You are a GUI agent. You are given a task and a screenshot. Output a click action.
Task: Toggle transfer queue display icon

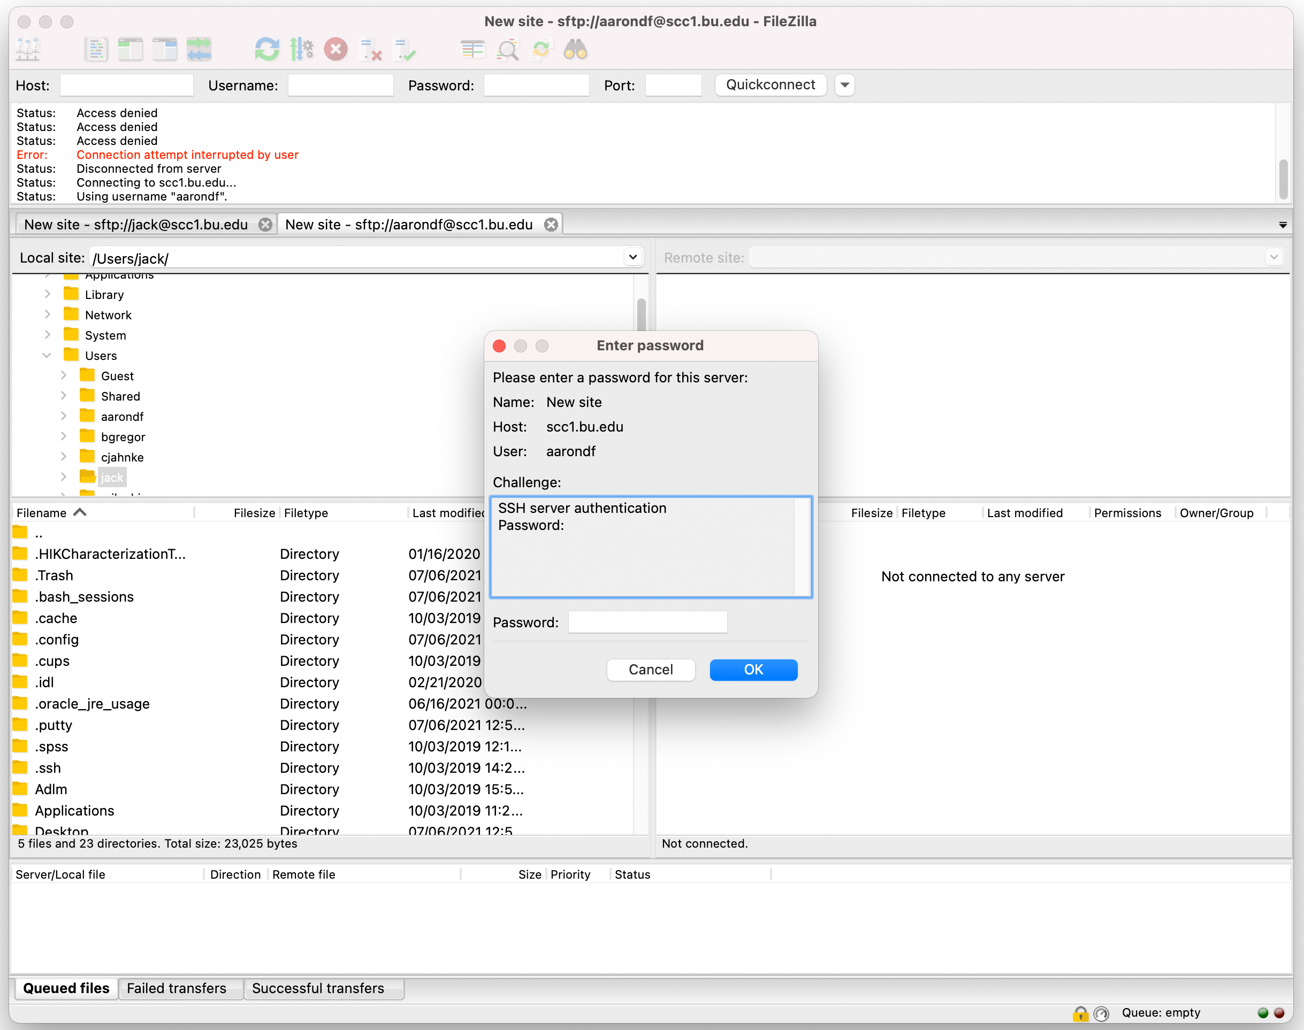(x=199, y=49)
